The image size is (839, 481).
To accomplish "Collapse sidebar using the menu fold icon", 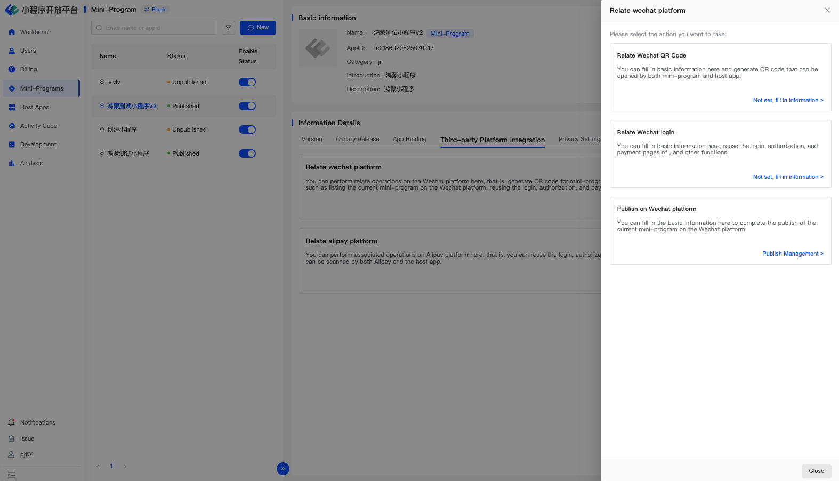I will coord(12,475).
